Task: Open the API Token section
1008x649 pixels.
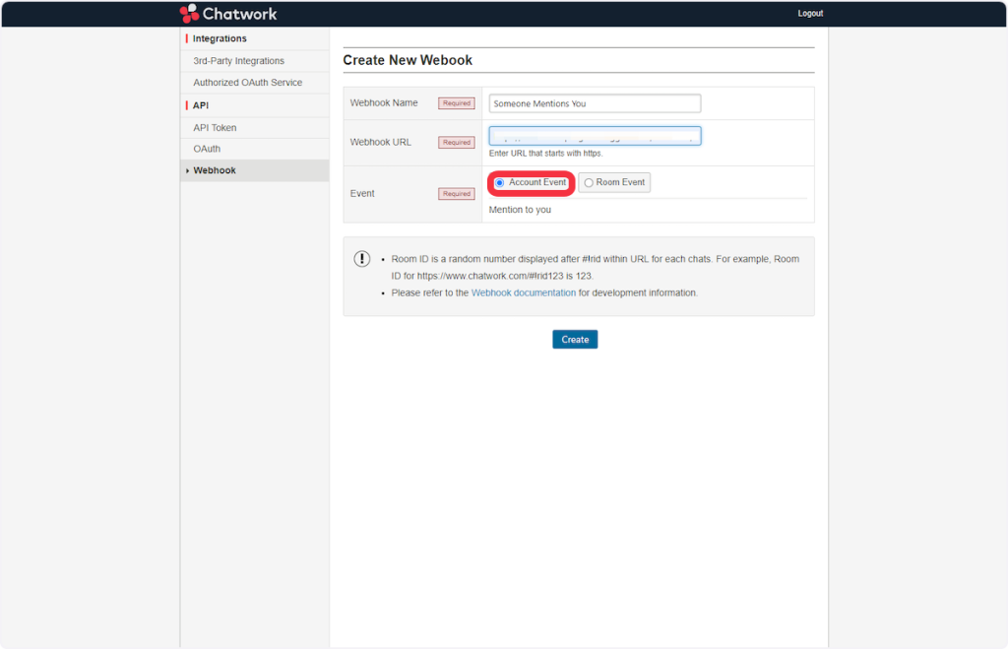Action: click(215, 128)
